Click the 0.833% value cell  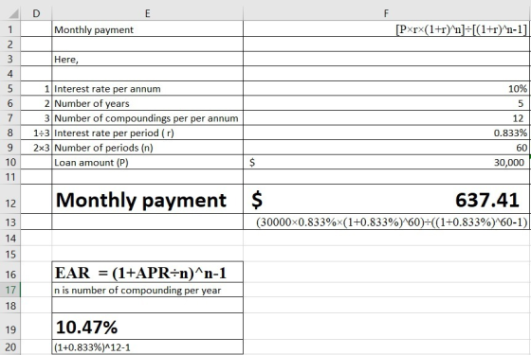click(x=387, y=133)
